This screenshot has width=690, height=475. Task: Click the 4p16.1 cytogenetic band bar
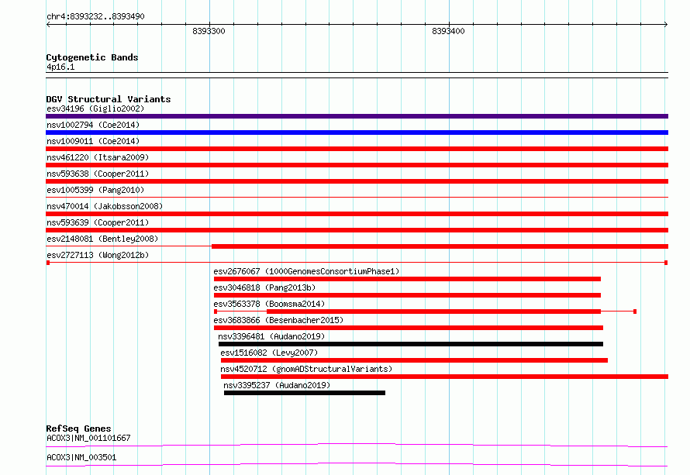357,75
